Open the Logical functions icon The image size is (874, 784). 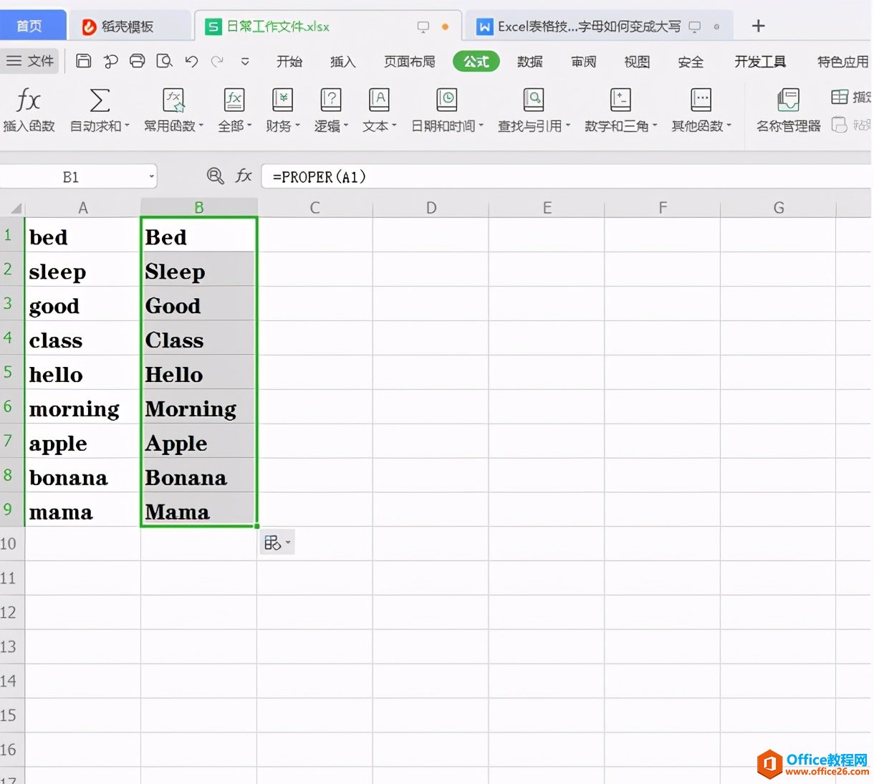point(330,100)
